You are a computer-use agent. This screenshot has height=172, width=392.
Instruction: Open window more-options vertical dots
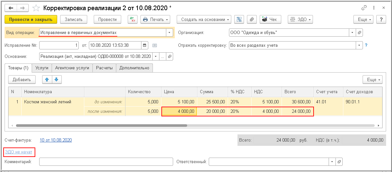tap(374, 8)
